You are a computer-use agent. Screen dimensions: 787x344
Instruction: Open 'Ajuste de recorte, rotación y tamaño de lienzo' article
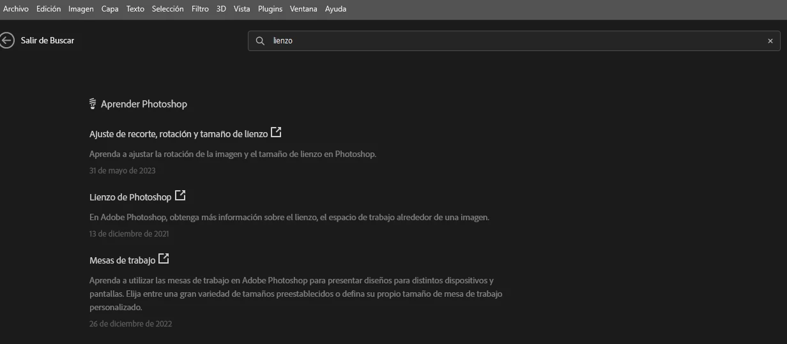point(179,134)
